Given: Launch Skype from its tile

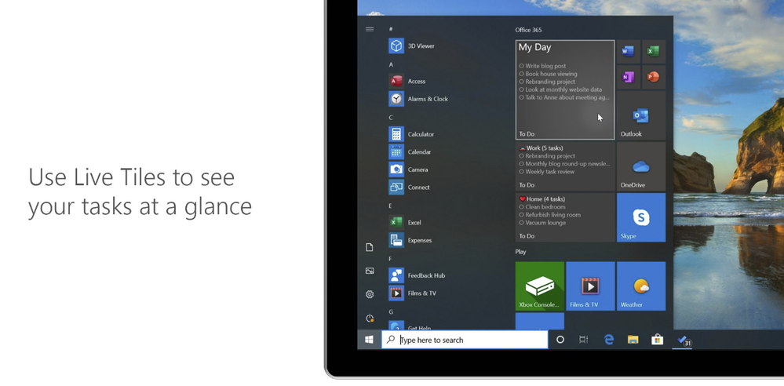Looking at the screenshot, I should click(x=641, y=217).
